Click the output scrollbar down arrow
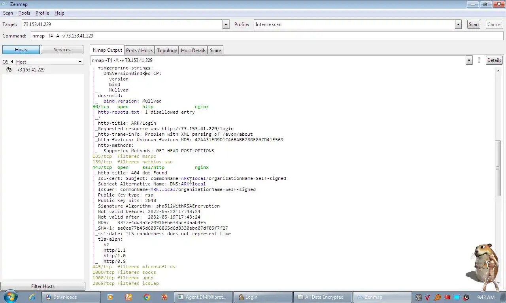Image resolution: width=506 pixels, height=303 pixels. [x=498, y=283]
